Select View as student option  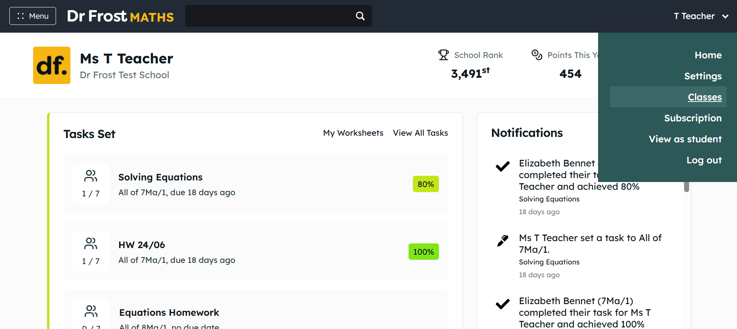(x=685, y=139)
